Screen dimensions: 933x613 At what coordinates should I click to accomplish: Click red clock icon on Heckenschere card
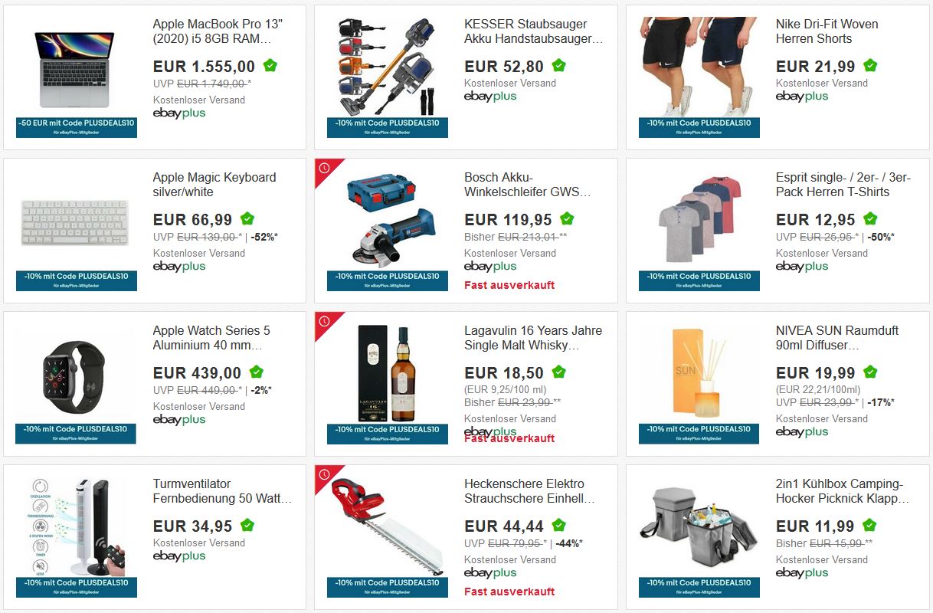click(x=324, y=475)
